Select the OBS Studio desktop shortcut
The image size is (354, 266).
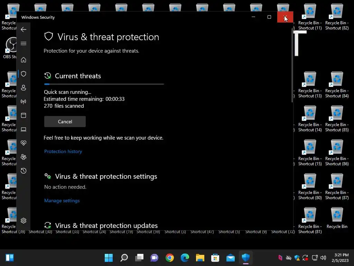(9, 48)
